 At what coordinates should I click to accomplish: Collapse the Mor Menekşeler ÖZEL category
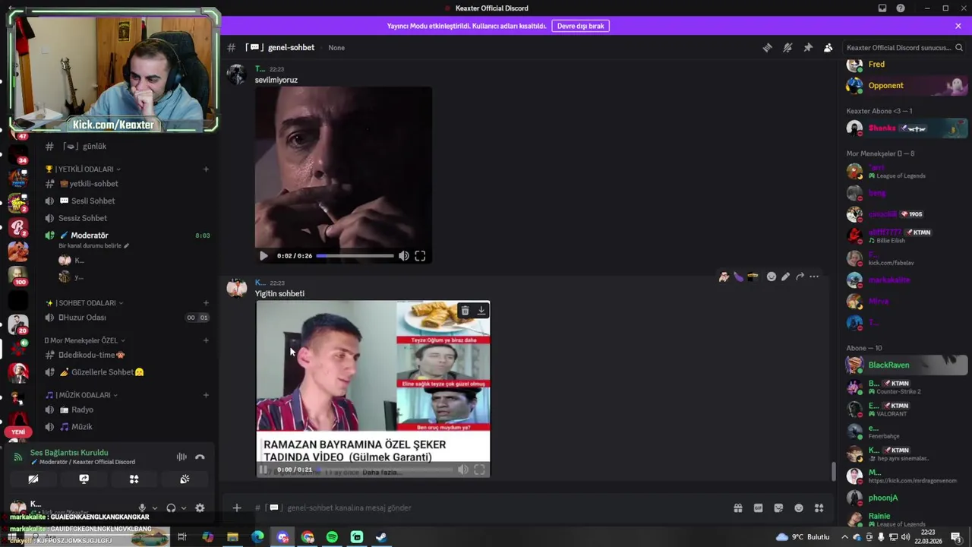click(x=85, y=340)
